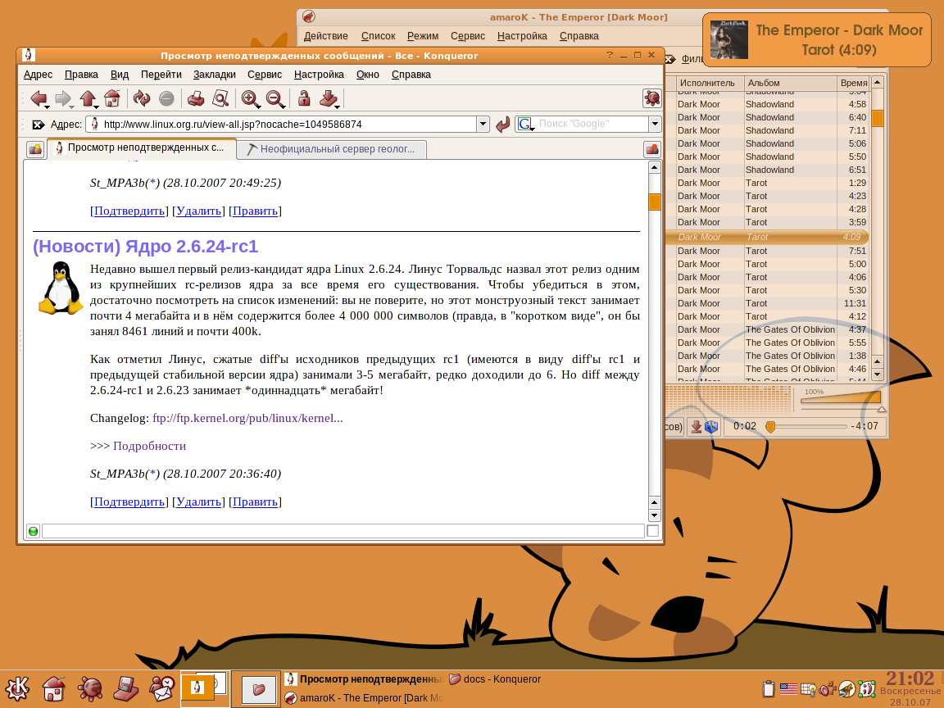Open the Закладки menu in Konqueror
Image resolution: width=944 pixels, height=708 pixels.
[215, 75]
